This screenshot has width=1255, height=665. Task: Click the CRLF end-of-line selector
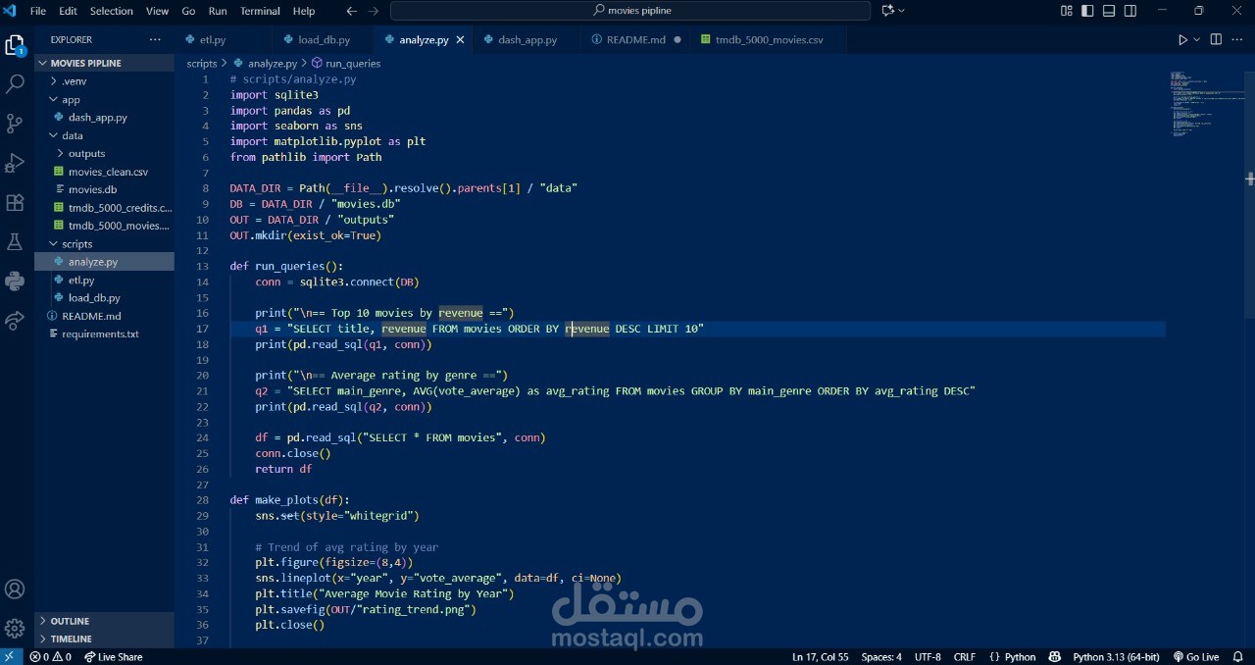click(965, 657)
